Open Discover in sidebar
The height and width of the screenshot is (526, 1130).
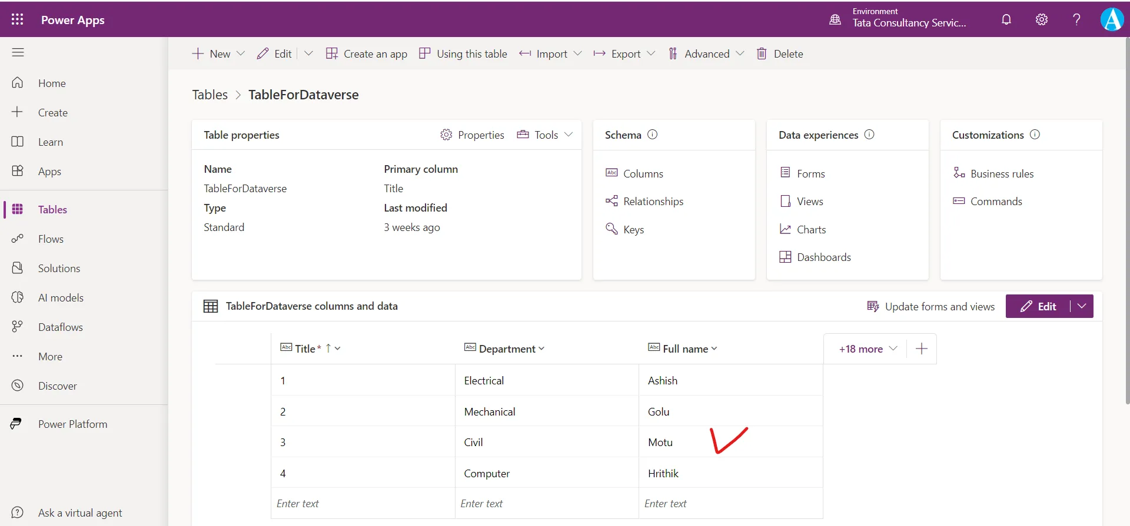(84, 386)
